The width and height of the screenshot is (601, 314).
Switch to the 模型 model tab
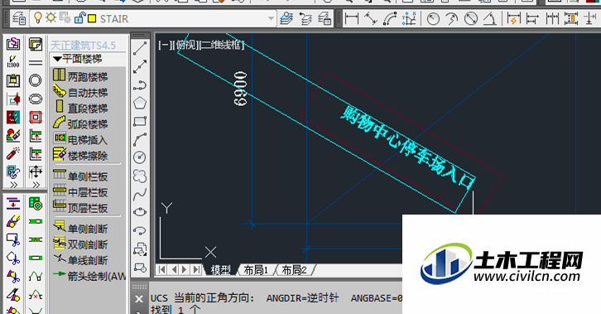click(x=221, y=270)
